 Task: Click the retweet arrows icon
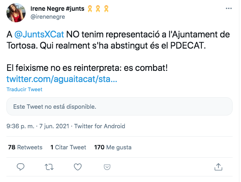tap(50, 166)
